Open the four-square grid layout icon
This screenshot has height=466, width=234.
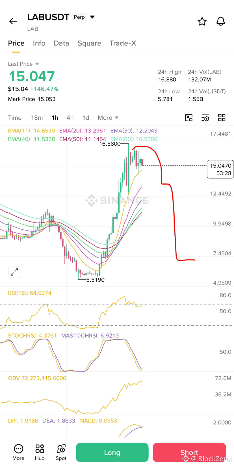222,118
